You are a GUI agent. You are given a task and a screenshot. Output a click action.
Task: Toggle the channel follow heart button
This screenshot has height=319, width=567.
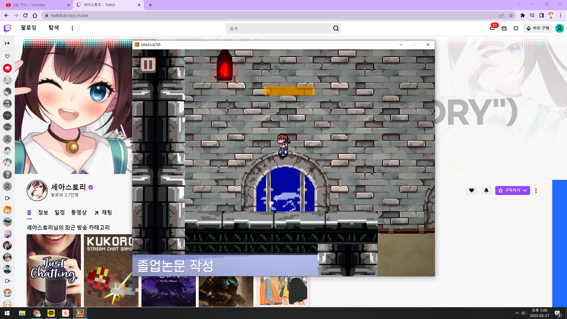[x=472, y=191]
